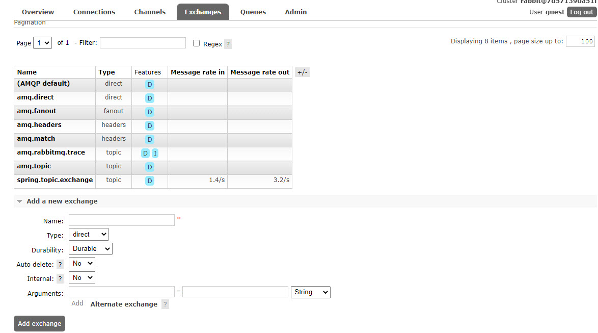Click the +/- column toggle button
598x333 pixels.
303,72
